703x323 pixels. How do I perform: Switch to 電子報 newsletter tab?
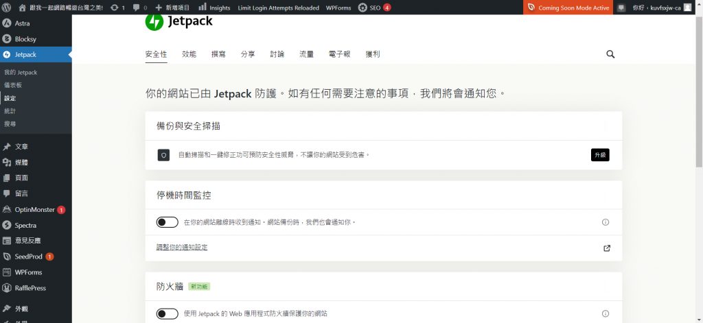coord(339,54)
